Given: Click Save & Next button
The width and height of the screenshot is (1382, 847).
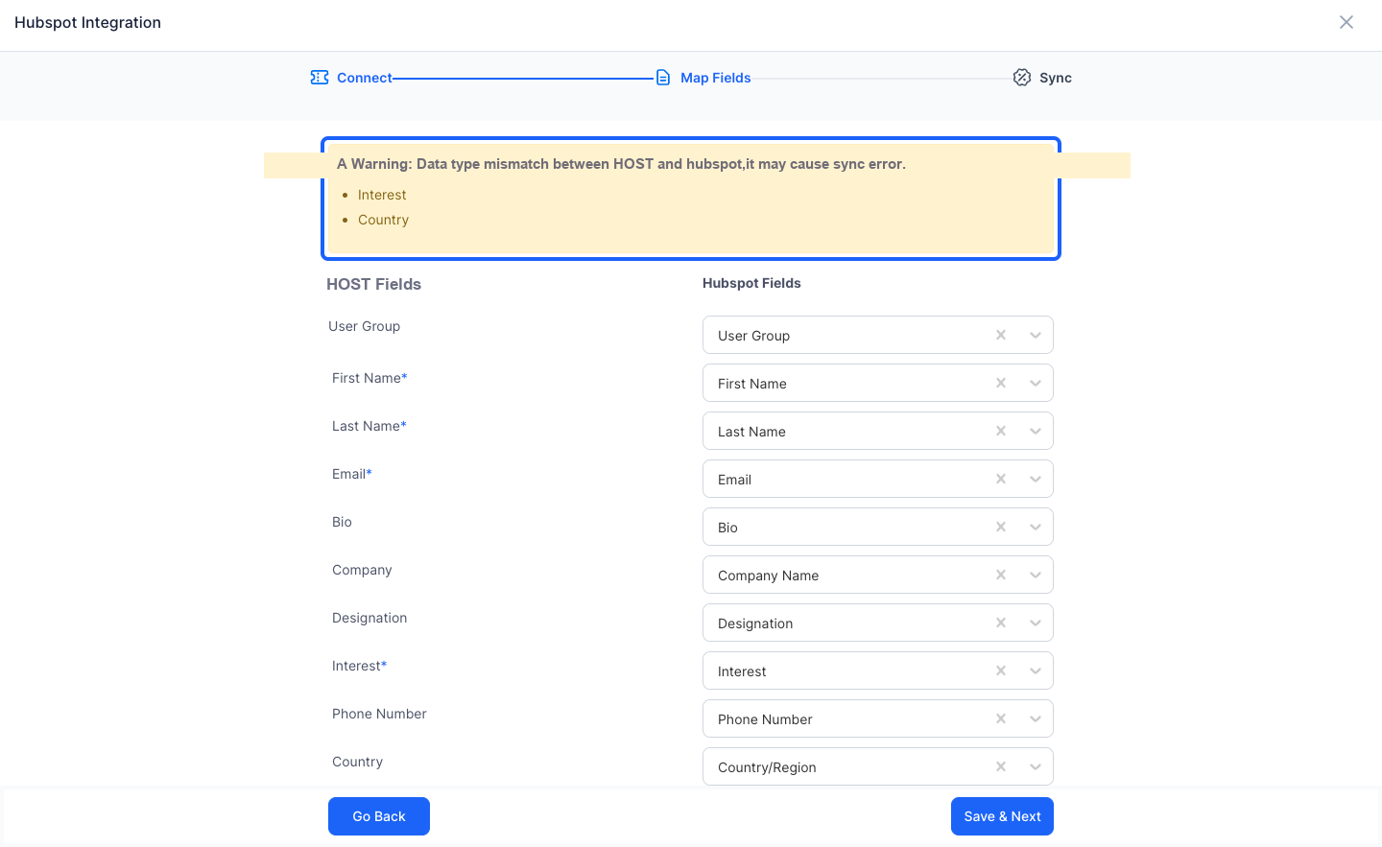Looking at the screenshot, I should (1002, 816).
